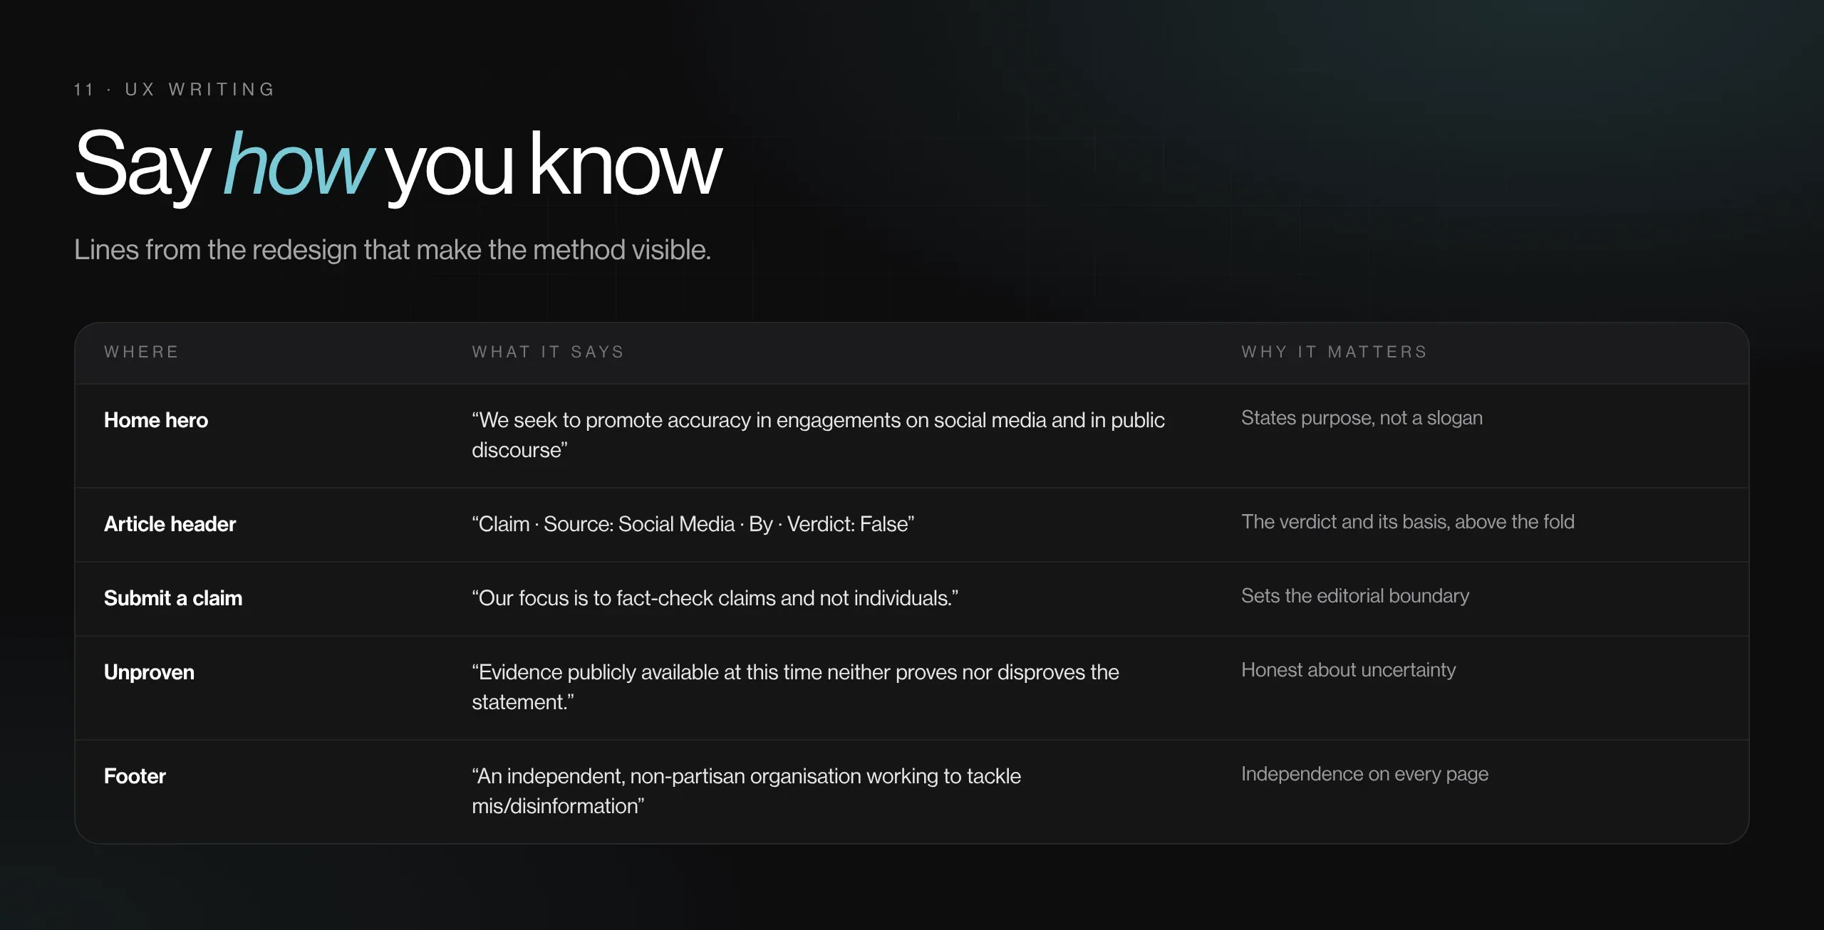
Task: Click the 'Footer' row label
Action: tap(135, 776)
